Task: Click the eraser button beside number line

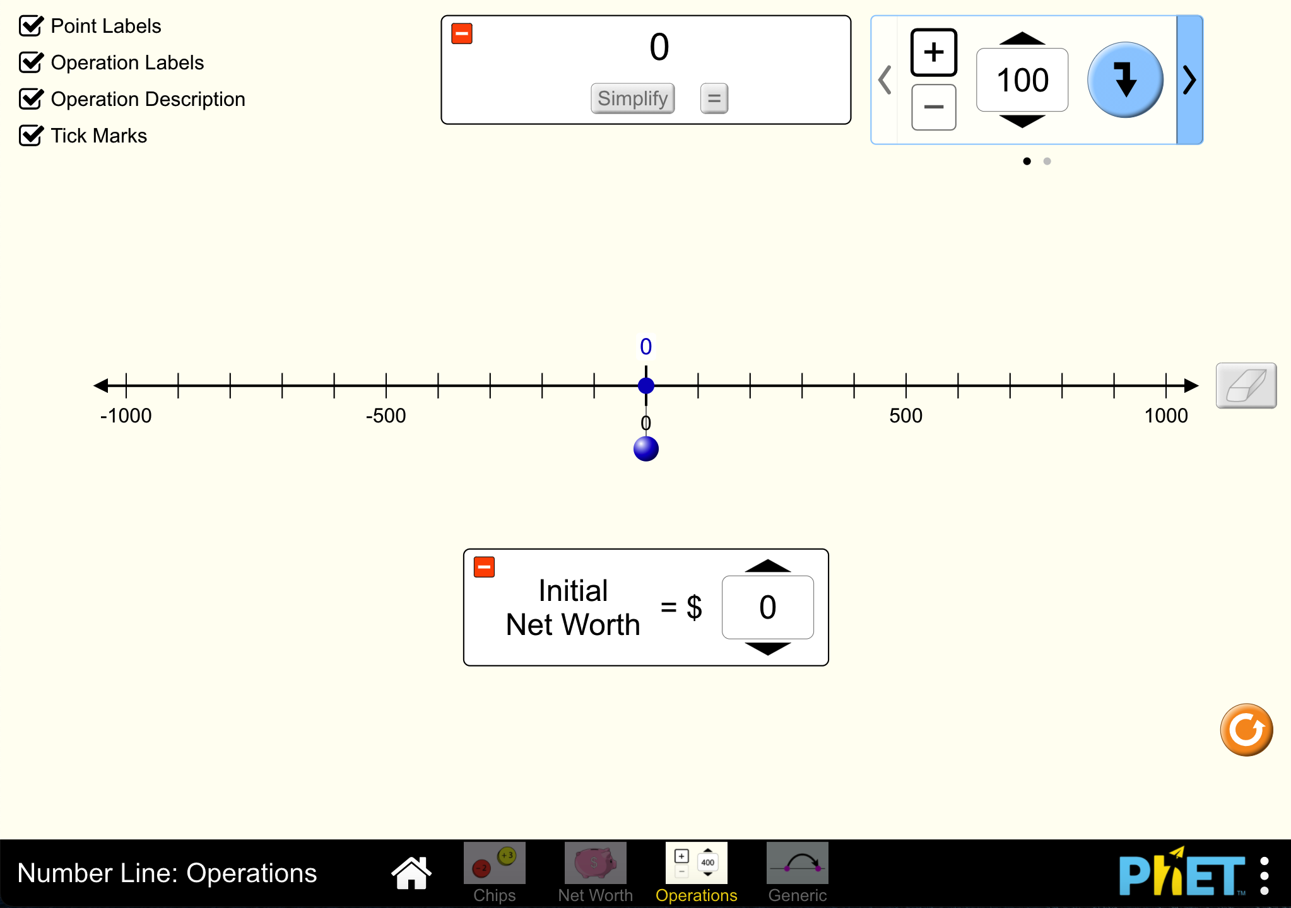Action: point(1246,385)
